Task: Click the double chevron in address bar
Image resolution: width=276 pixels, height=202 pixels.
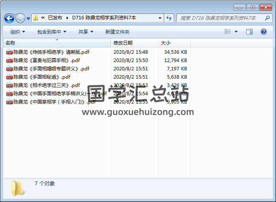Action: [43, 18]
